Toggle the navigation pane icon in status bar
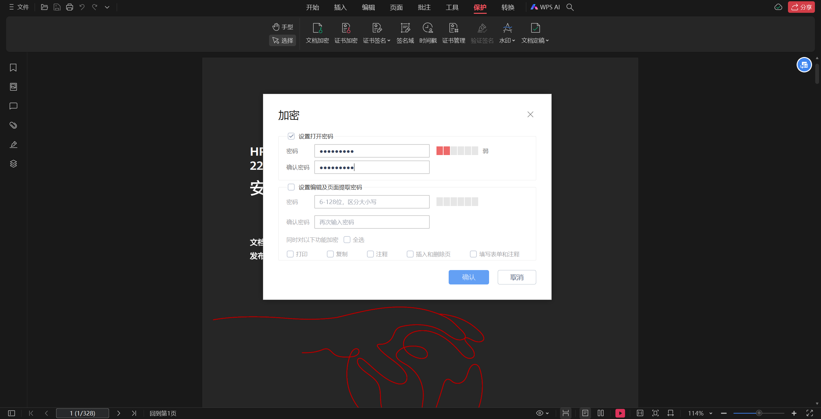The width and height of the screenshot is (821, 419). (12, 413)
